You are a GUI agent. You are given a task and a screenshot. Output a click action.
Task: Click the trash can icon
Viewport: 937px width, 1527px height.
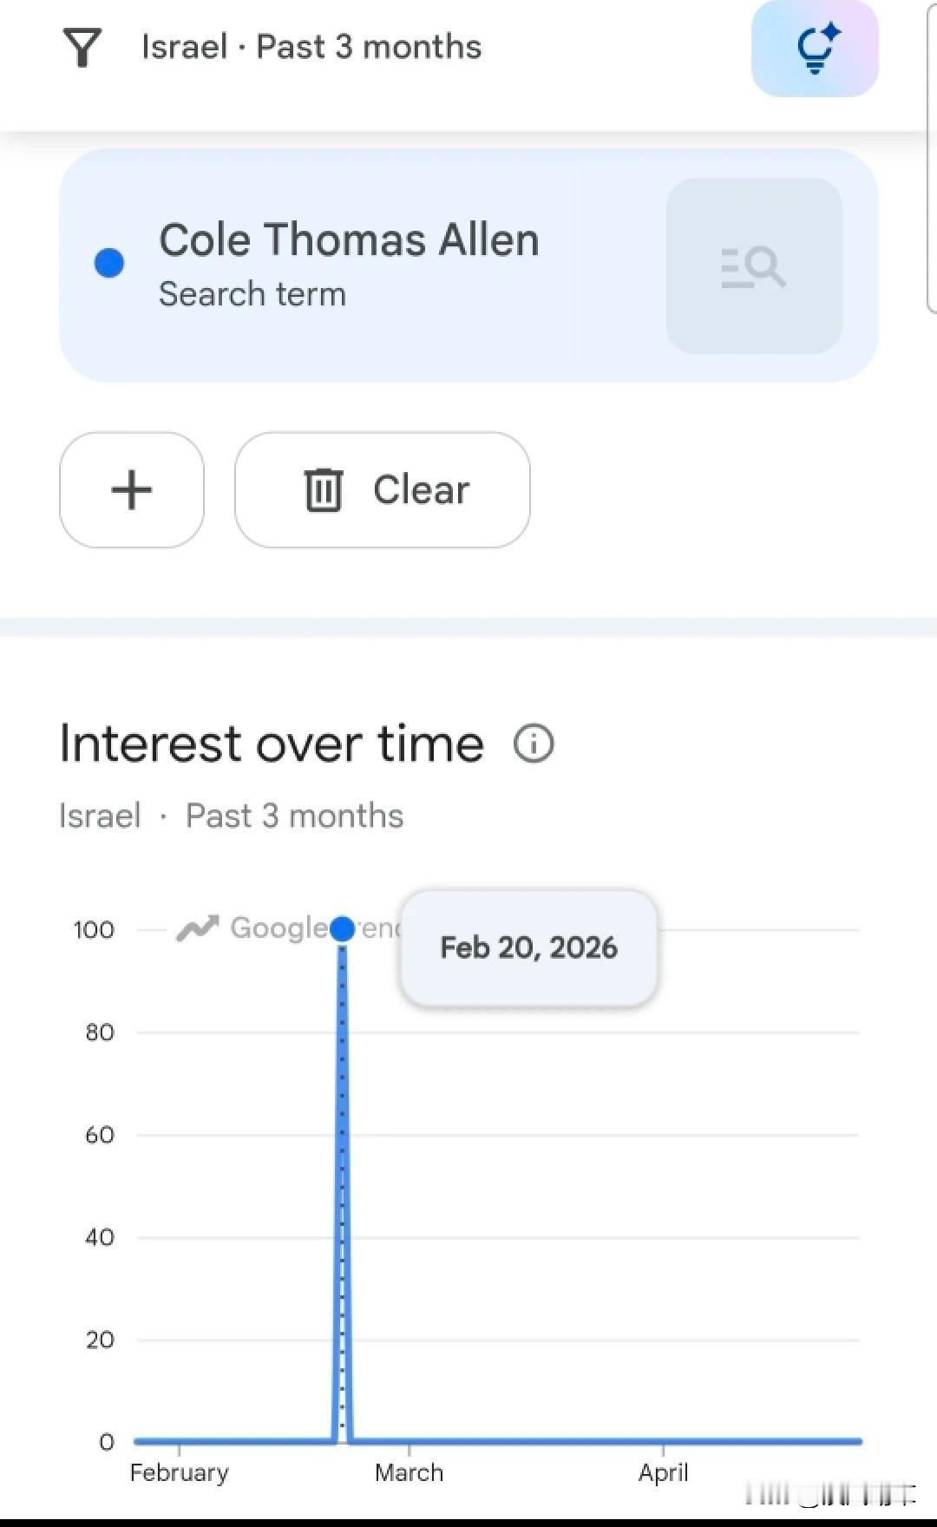pos(324,490)
